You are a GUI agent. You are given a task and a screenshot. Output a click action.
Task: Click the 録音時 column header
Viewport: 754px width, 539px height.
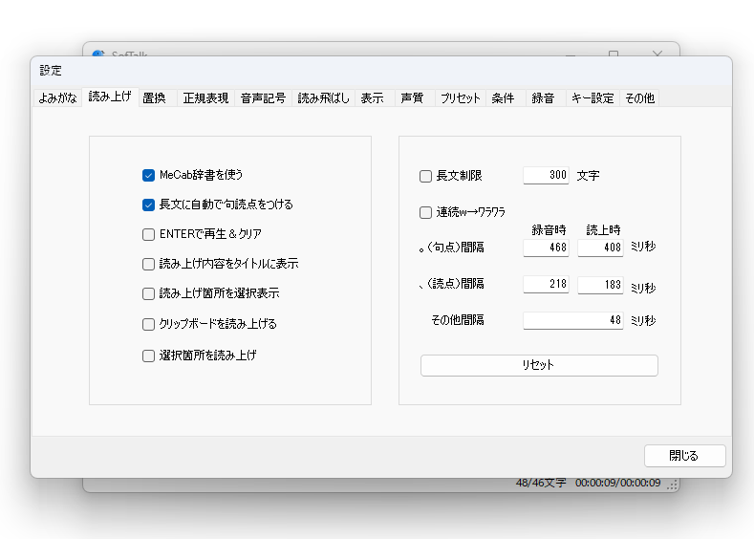point(549,229)
